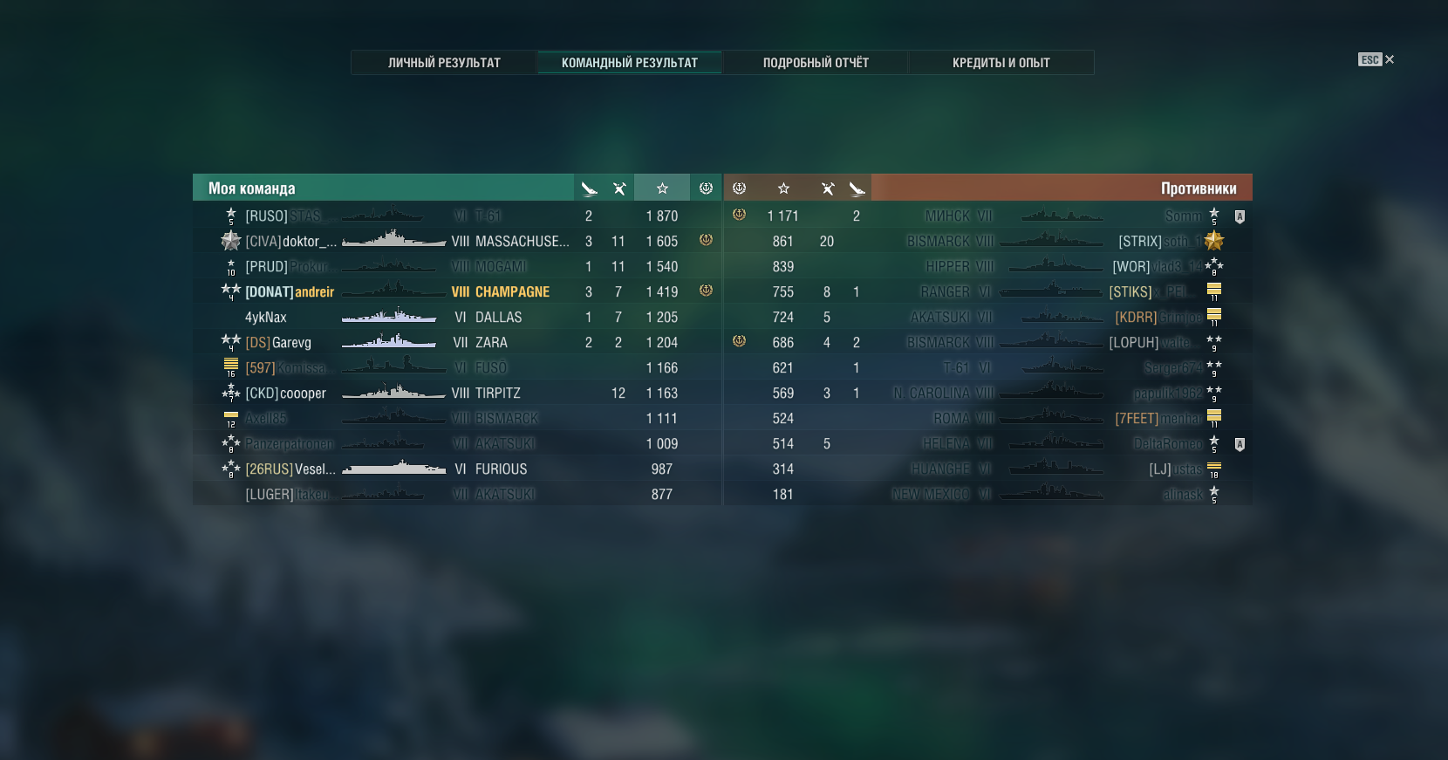Image resolution: width=1448 pixels, height=760 pixels.
Task: Sort opponents by star experience icon
Action: click(783, 188)
